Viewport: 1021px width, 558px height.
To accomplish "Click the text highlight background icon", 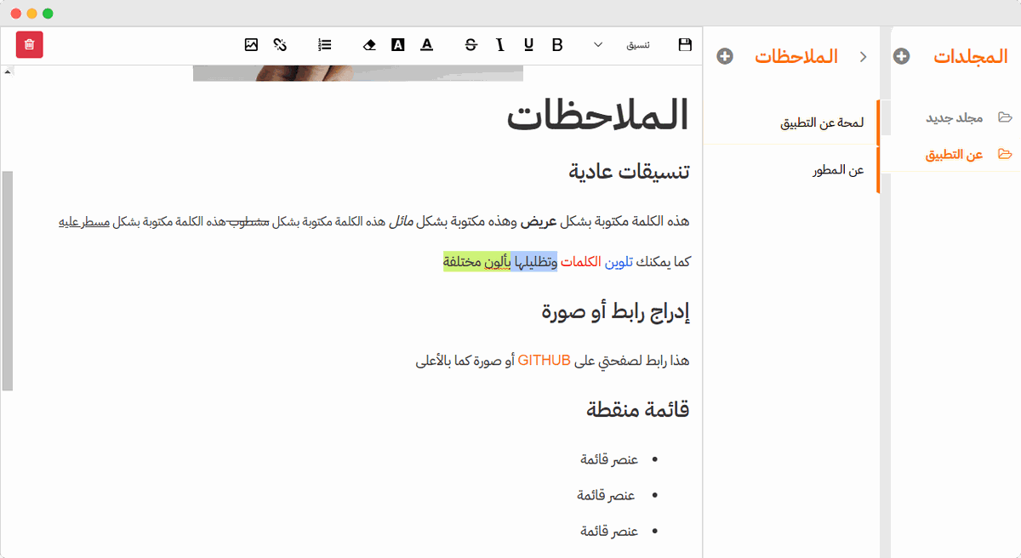I will coord(397,45).
